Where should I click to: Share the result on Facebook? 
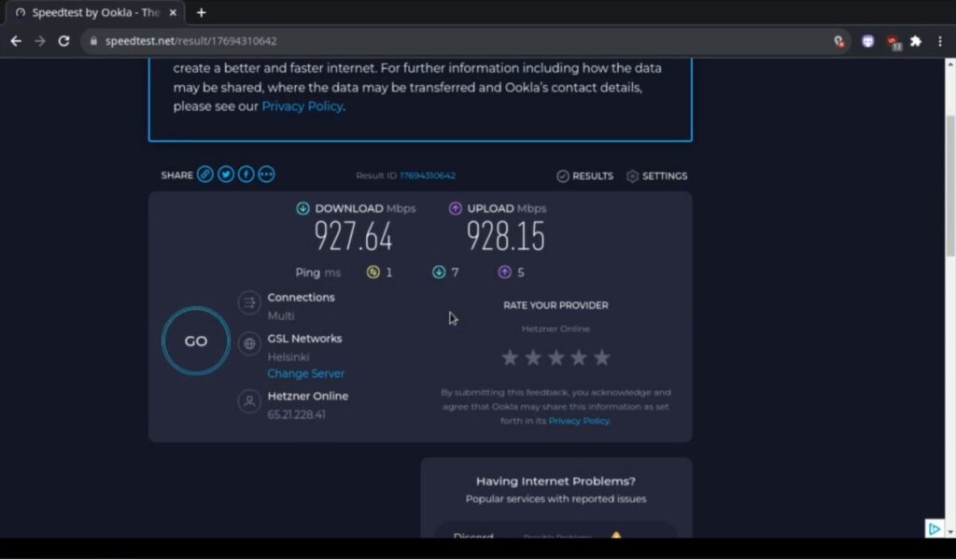pos(246,175)
